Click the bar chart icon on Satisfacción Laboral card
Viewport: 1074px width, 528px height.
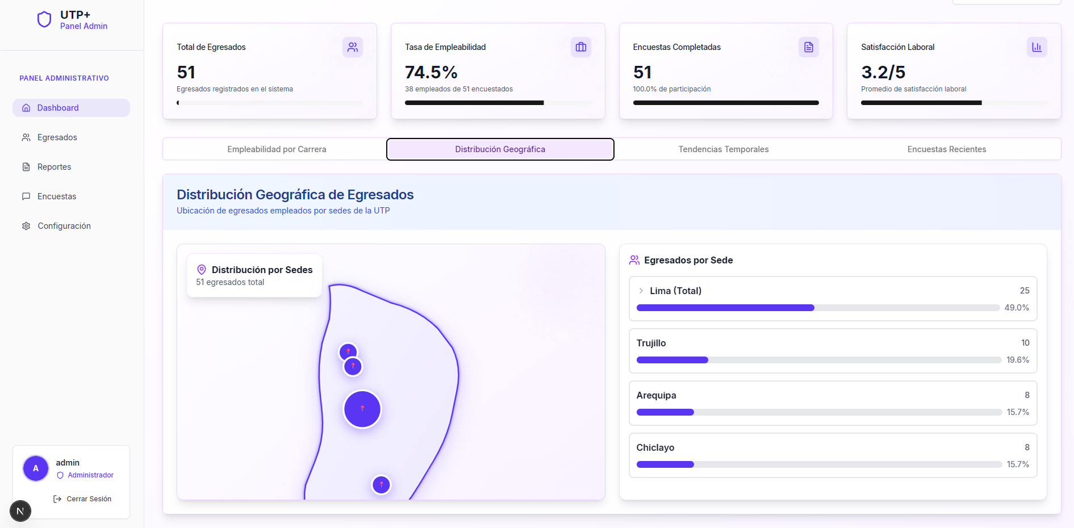coord(1037,47)
